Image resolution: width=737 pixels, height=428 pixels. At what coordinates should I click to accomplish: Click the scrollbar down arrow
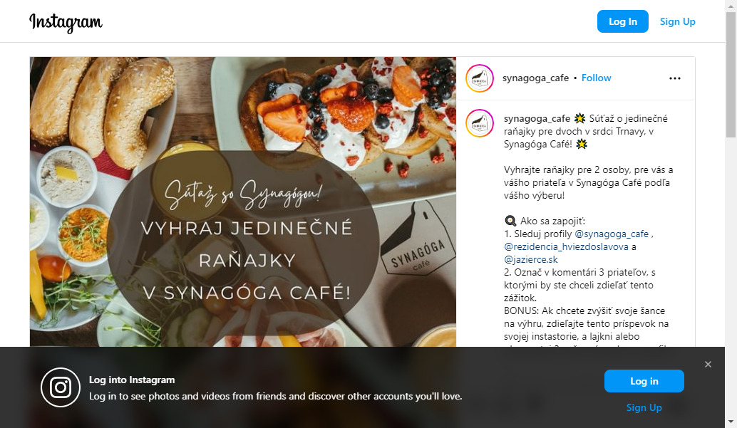[x=731, y=422]
